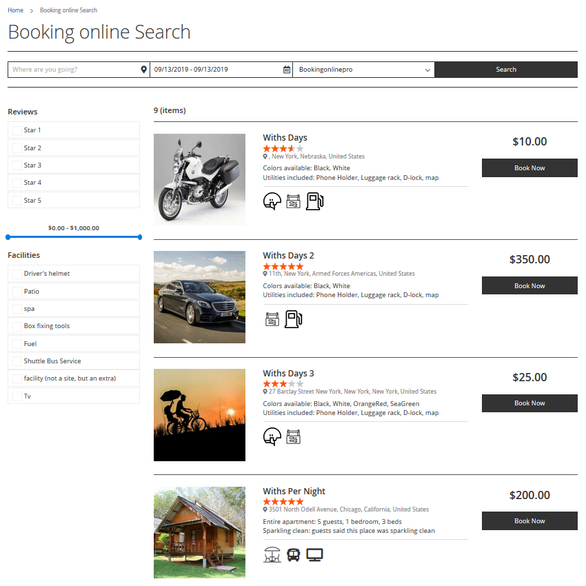Click the right handle of the price slider
This screenshot has height=586, width=586.
[x=140, y=237]
